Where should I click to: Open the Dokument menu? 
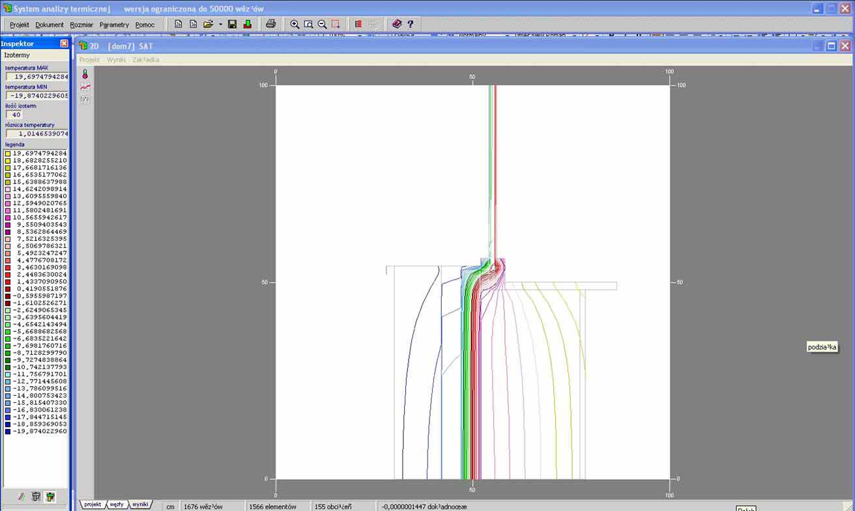[x=50, y=25]
